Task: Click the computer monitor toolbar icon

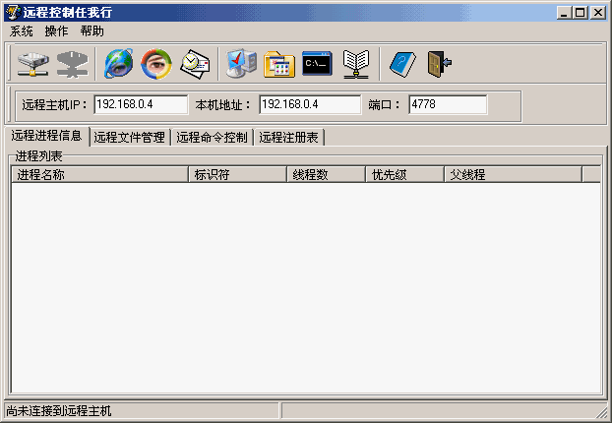Action: pyautogui.click(x=241, y=64)
